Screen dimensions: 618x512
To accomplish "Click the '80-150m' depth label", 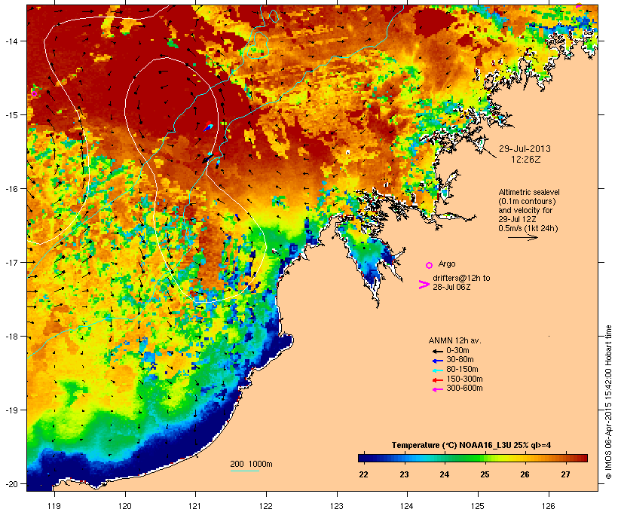I will 462,370.
